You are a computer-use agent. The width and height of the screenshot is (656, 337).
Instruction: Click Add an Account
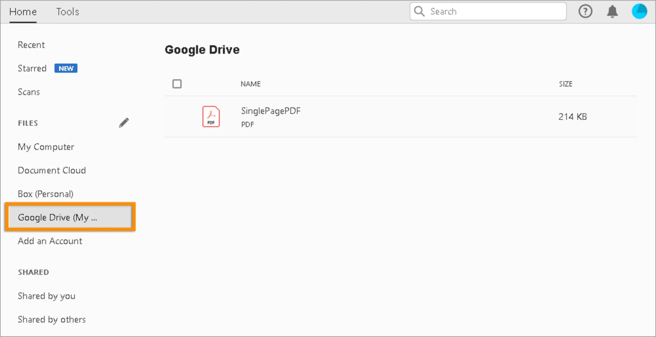(x=50, y=241)
